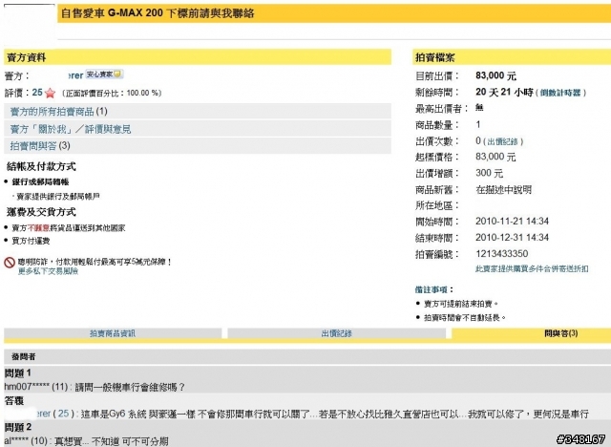Viewport: 611px width, 447px height.
Task: Click 銀行或郵局轉帳 payment item
Action: click(x=40, y=182)
